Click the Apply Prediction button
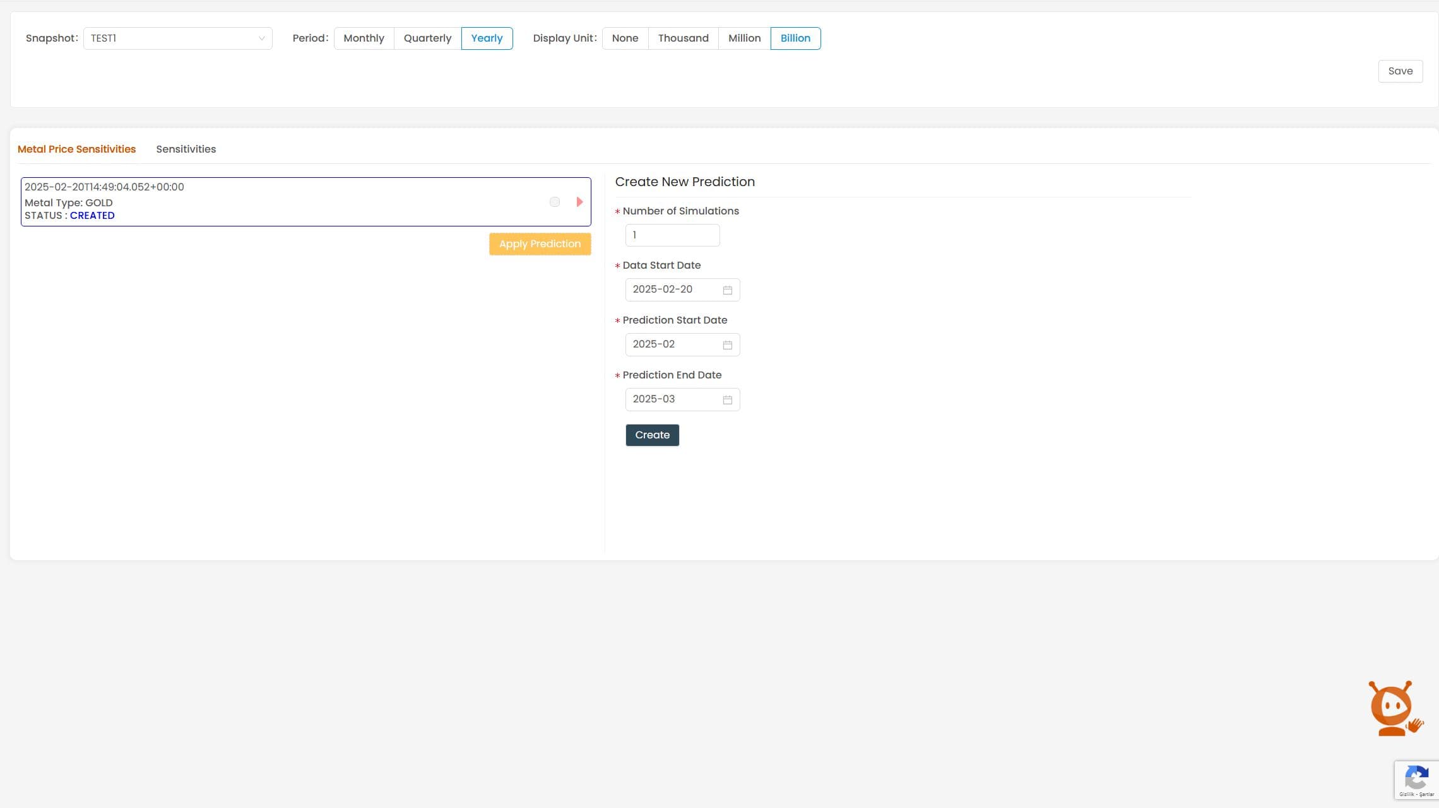1439x808 pixels. click(540, 244)
